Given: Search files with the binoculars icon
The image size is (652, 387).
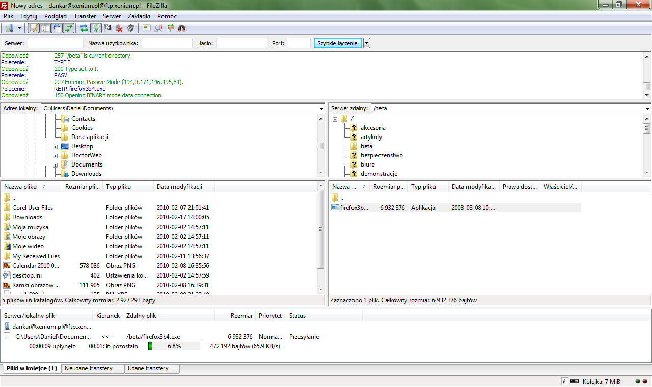Looking at the screenshot, I should click(182, 28).
